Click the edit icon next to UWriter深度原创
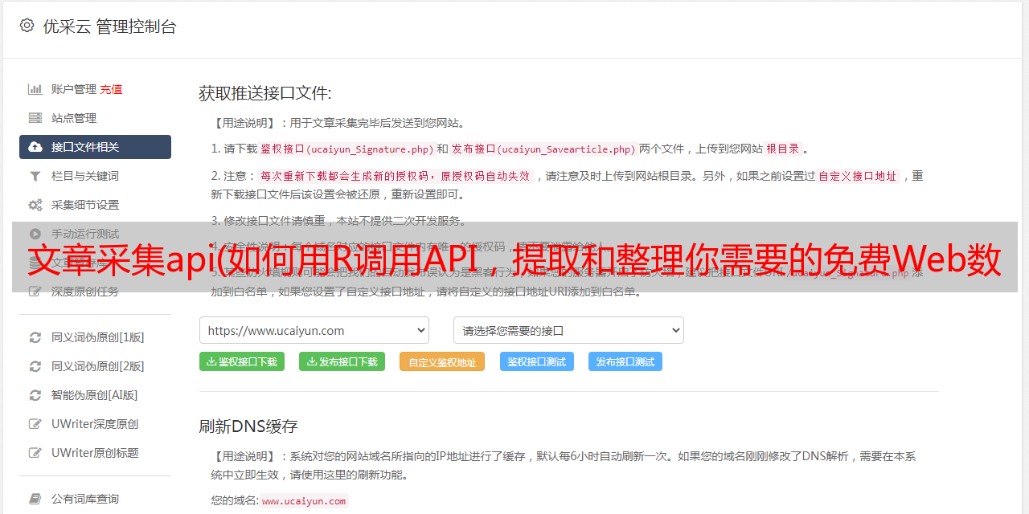1029x514 pixels. pyautogui.click(x=35, y=424)
